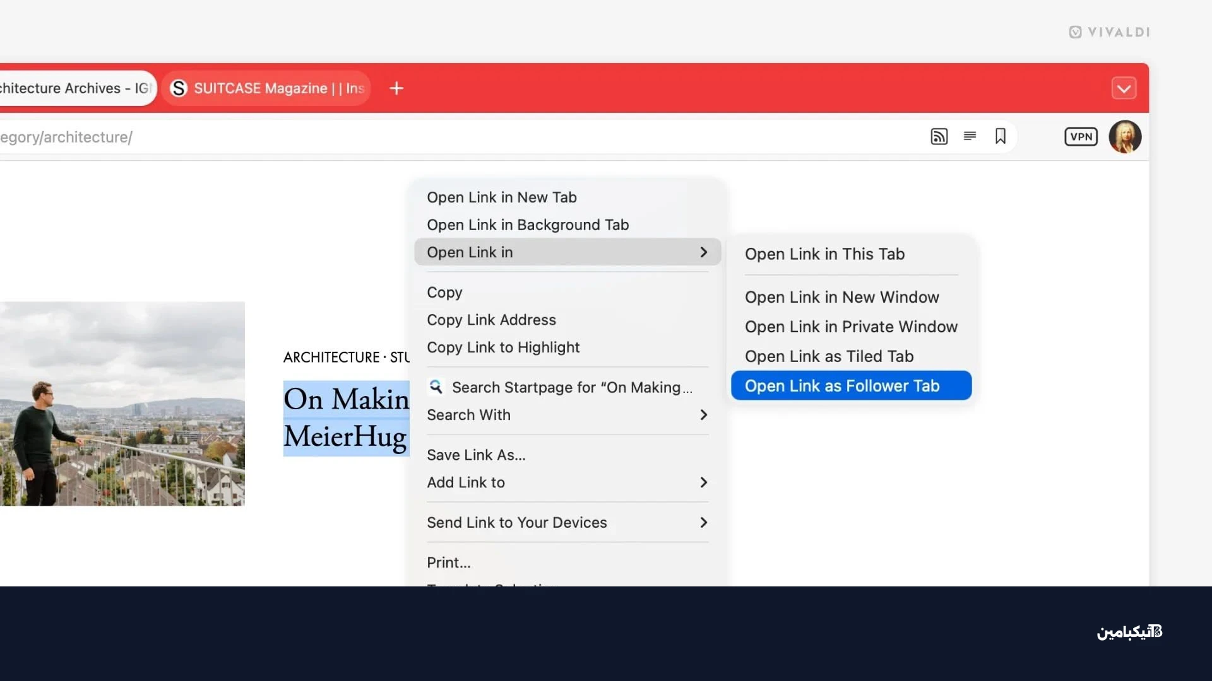The height and width of the screenshot is (681, 1212).
Task: Click the Startpage search icon in menu
Action: click(436, 387)
